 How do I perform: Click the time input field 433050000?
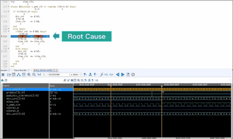[59, 75]
